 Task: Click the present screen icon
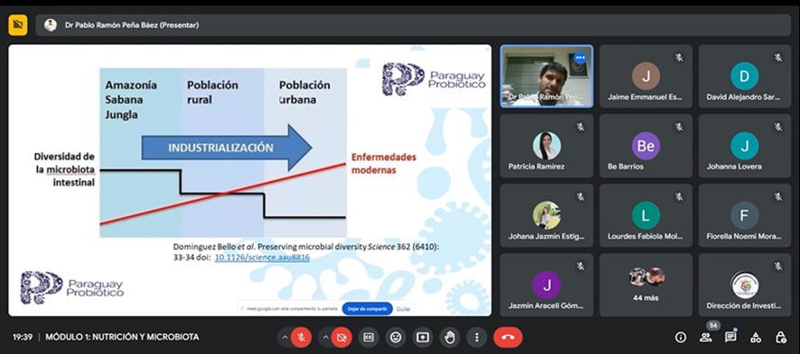423,337
